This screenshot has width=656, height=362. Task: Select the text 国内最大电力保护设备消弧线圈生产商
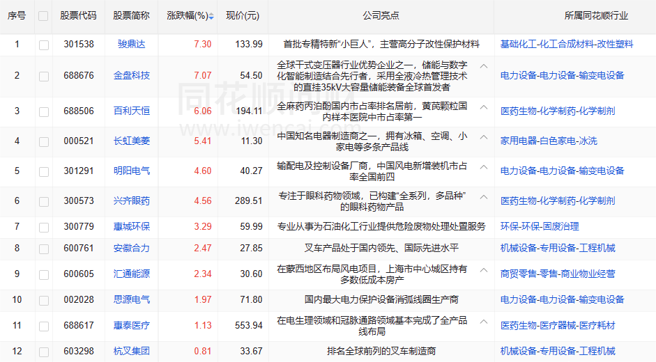pyautogui.click(x=381, y=300)
